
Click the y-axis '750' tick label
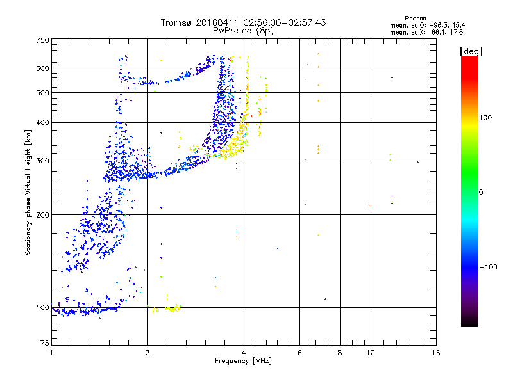coord(42,41)
